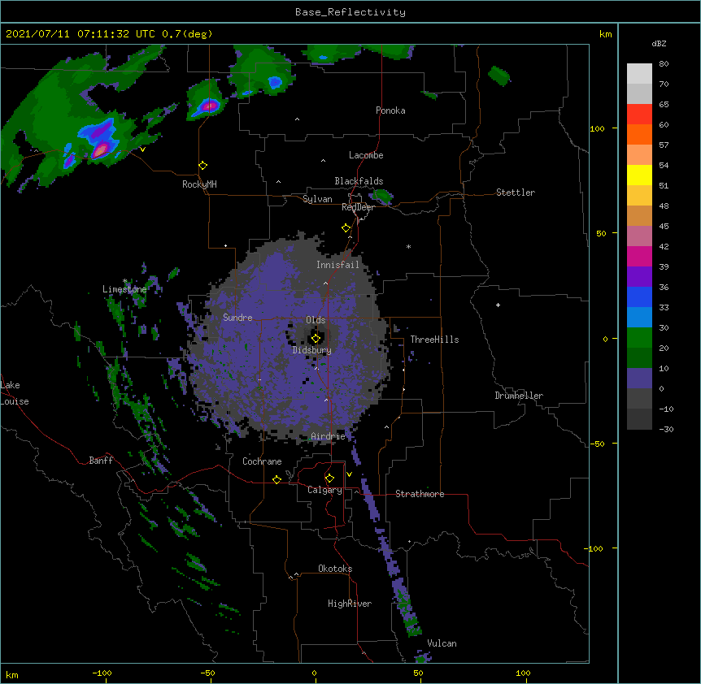Click the yellow diamond marker below Cochrane
Screen dimensions: 701x684
click(x=276, y=479)
